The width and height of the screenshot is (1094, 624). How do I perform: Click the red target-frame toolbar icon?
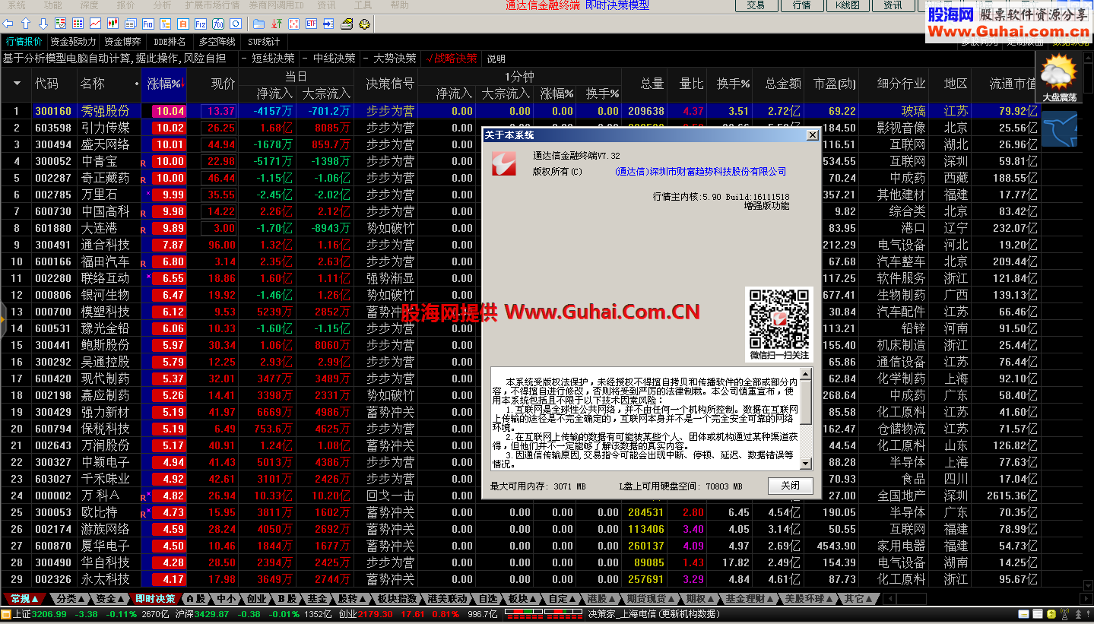click(x=293, y=24)
